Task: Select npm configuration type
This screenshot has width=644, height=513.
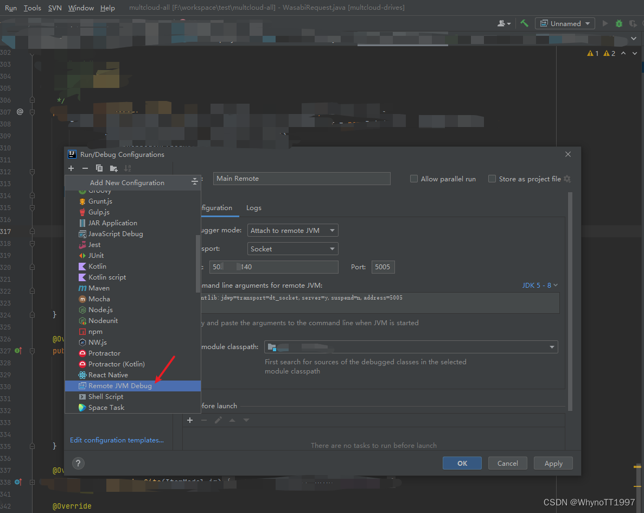Action: coord(133,331)
